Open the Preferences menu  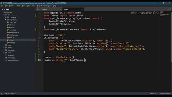(47, 6)
